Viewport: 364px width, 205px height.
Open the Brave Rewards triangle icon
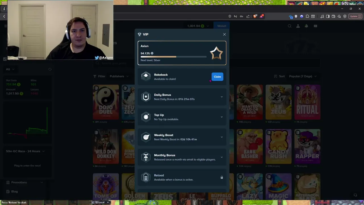tap(261, 16)
